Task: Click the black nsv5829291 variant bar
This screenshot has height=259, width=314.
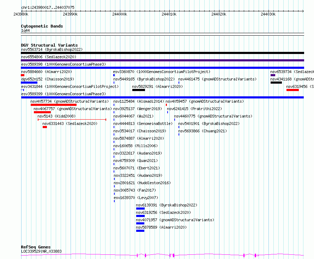Action: point(139,90)
